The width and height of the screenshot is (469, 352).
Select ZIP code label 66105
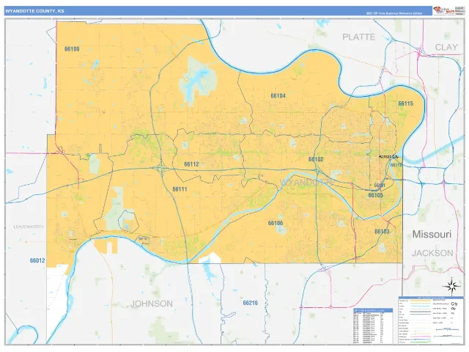click(376, 195)
